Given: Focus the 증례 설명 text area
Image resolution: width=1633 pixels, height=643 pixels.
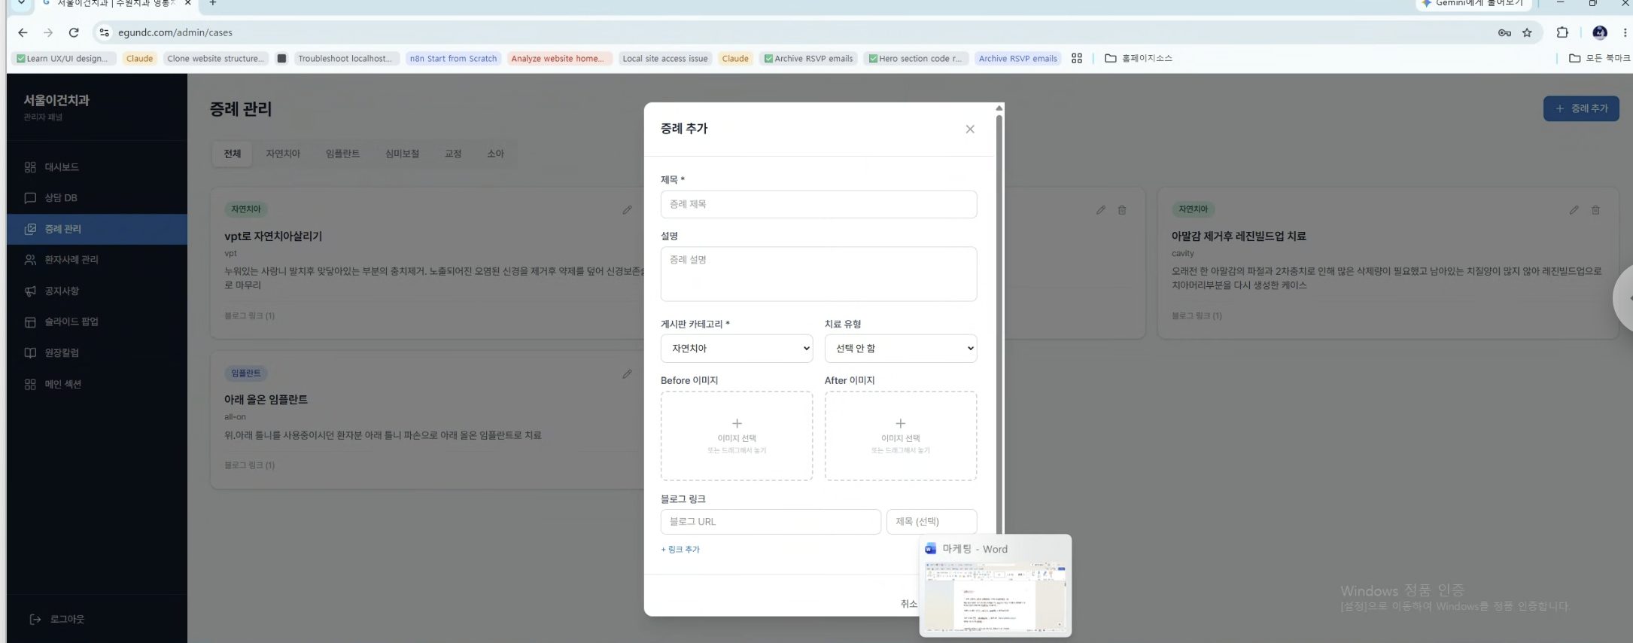Looking at the screenshot, I should pyautogui.click(x=819, y=274).
